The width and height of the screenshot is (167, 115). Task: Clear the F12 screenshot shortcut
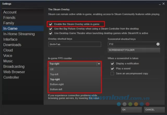point(158,44)
